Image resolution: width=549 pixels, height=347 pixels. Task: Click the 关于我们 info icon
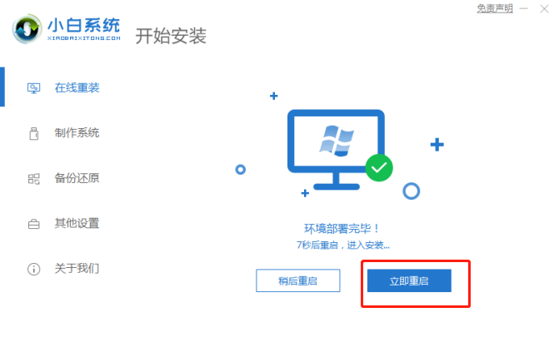click(33, 269)
